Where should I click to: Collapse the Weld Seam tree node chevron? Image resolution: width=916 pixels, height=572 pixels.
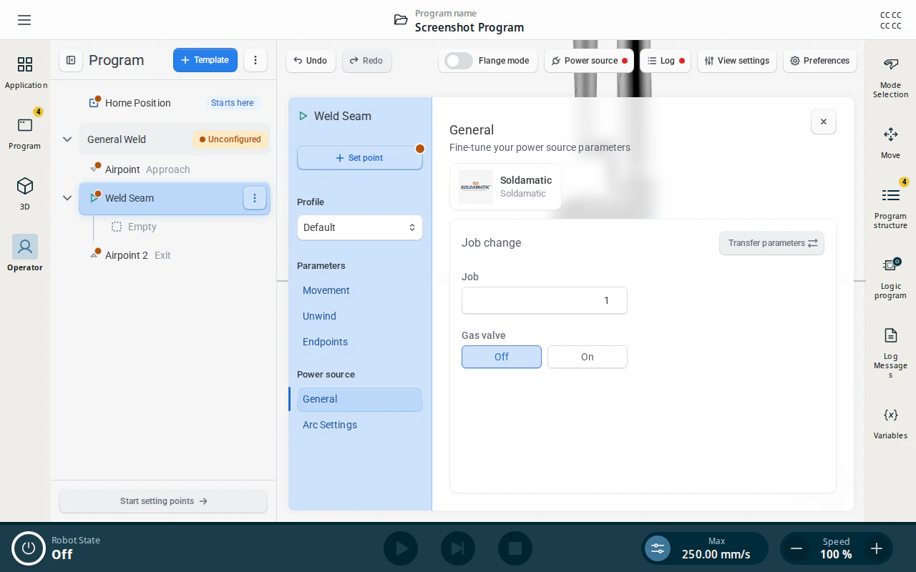click(x=67, y=198)
